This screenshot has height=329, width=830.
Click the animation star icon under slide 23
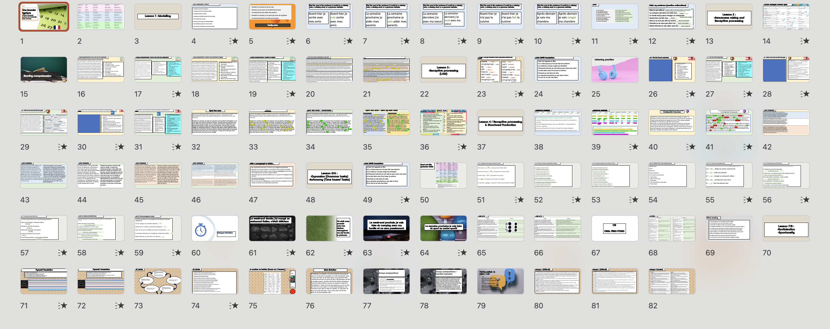(x=519, y=93)
